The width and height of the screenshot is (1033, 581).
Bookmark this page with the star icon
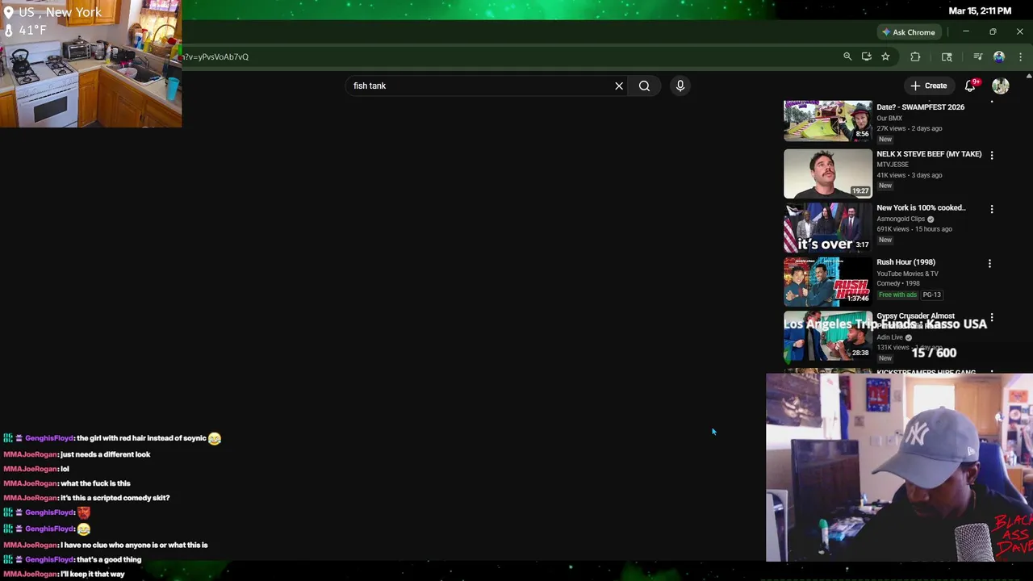pyautogui.click(x=885, y=56)
